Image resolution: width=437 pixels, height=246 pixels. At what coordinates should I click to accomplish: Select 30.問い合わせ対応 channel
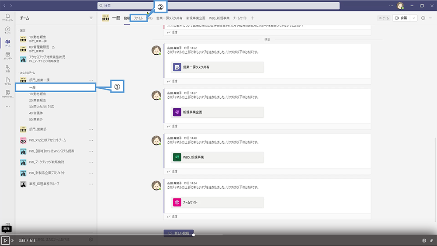coord(42,107)
